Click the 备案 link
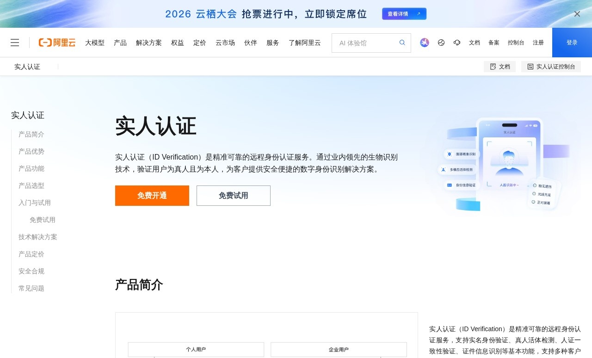The image size is (592, 358). coord(494,43)
